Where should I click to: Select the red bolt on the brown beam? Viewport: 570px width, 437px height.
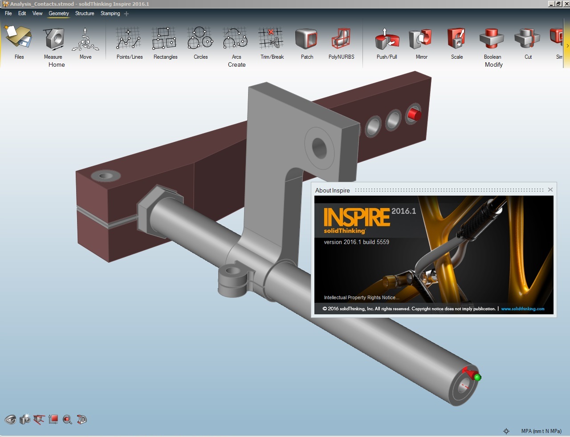[414, 115]
